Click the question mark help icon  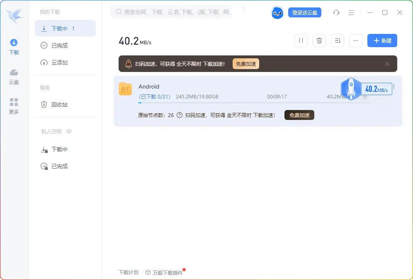[x=180, y=115]
